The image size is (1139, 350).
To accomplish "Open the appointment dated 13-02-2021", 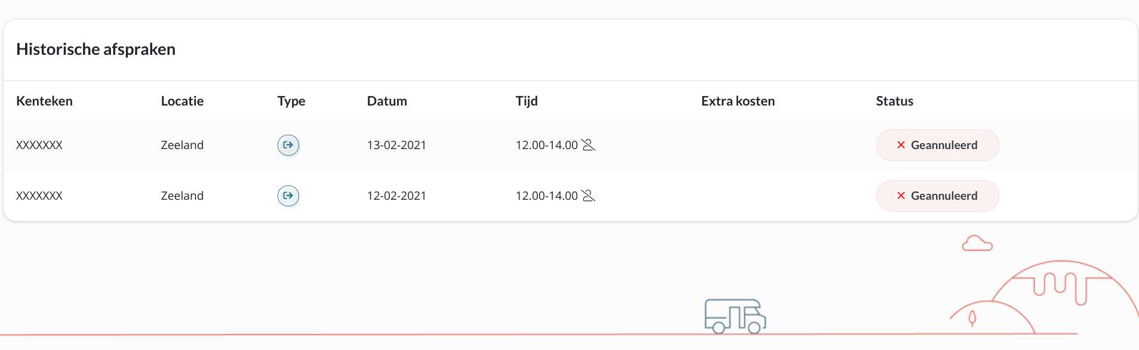I will click(570, 145).
